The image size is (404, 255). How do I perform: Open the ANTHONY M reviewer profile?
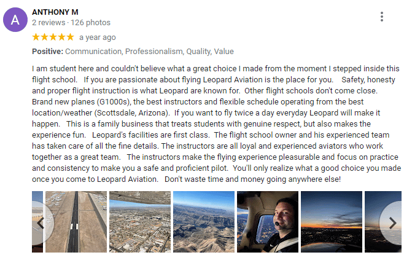coord(55,12)
